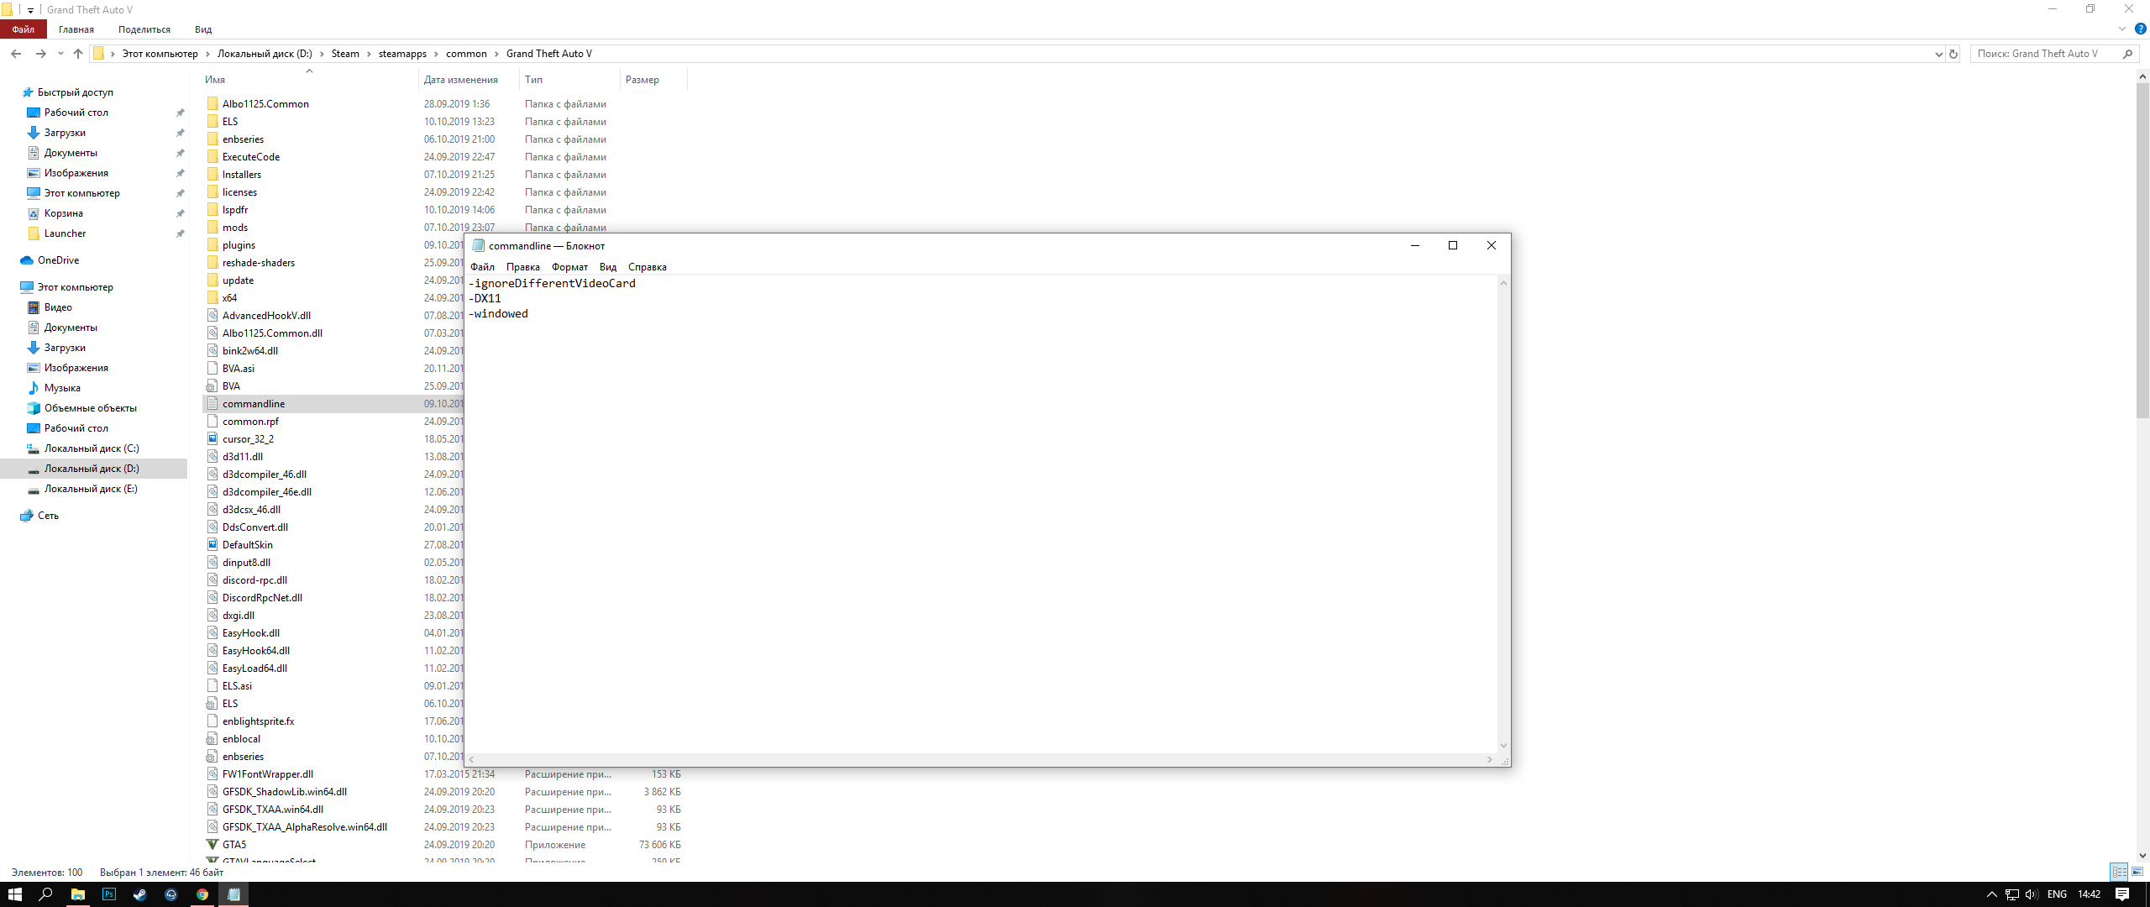The height and width of the screenshot is (907, 2150).
Task: Open the Формат menu in Notepad
Action: 569,267
